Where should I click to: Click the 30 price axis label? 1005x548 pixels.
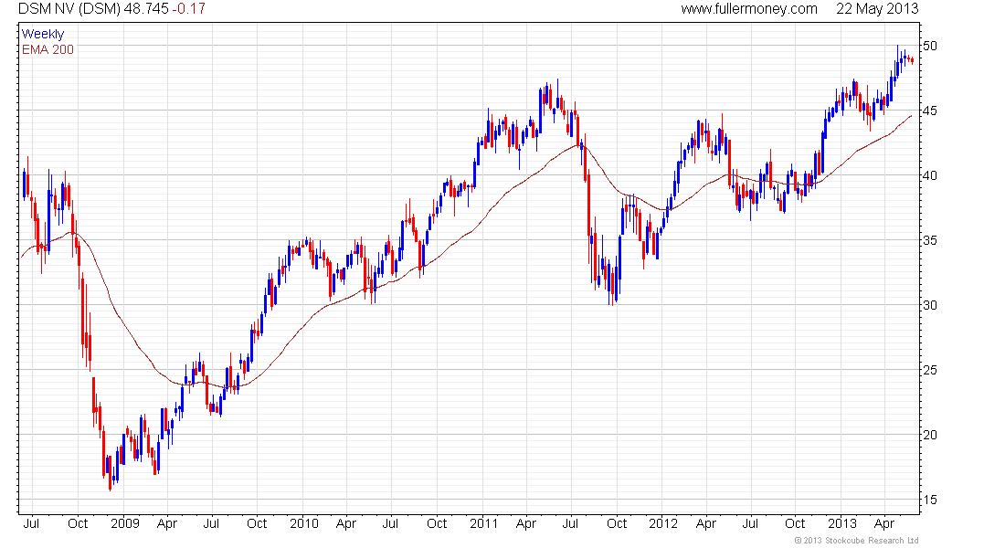coord(929,305)
